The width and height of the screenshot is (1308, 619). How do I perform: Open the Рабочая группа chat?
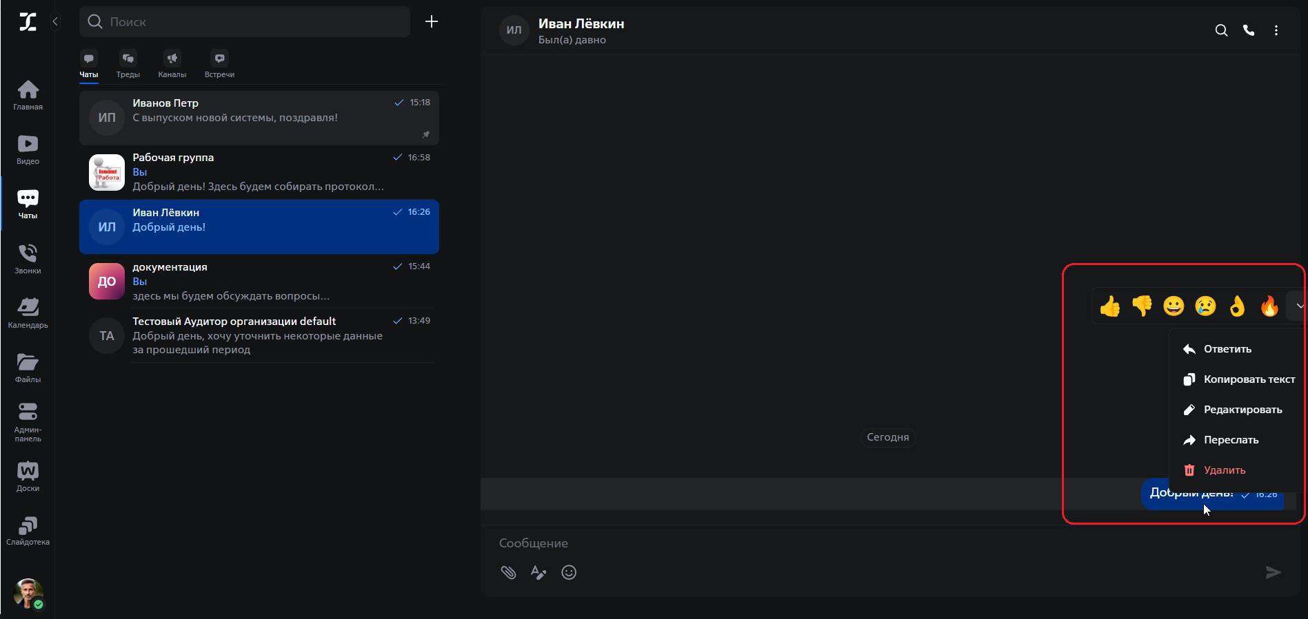click(259, 172)
